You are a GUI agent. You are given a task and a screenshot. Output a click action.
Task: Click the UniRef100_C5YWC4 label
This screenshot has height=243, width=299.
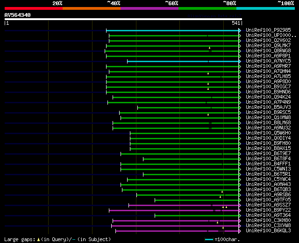(268, 179)
